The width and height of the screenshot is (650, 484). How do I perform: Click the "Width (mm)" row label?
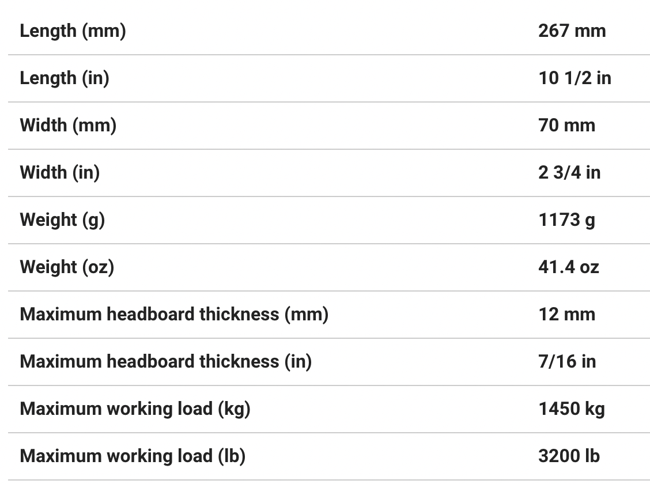68,125
